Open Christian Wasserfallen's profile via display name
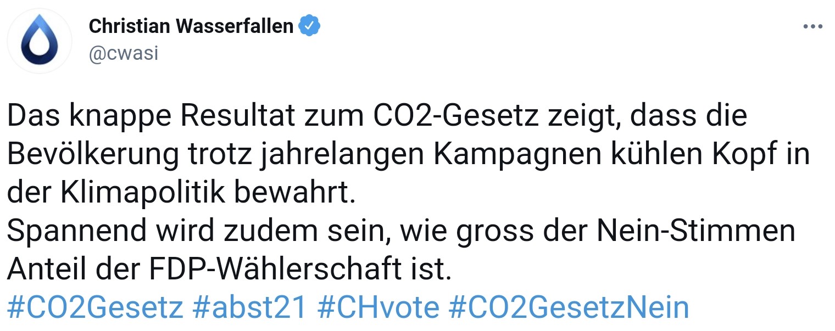 click(191, 26)
